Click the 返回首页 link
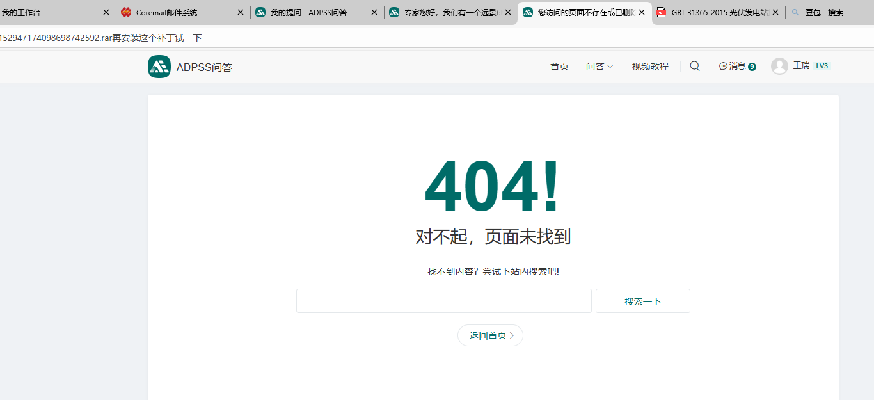874x400 pixels. click(x=490, y=335)
